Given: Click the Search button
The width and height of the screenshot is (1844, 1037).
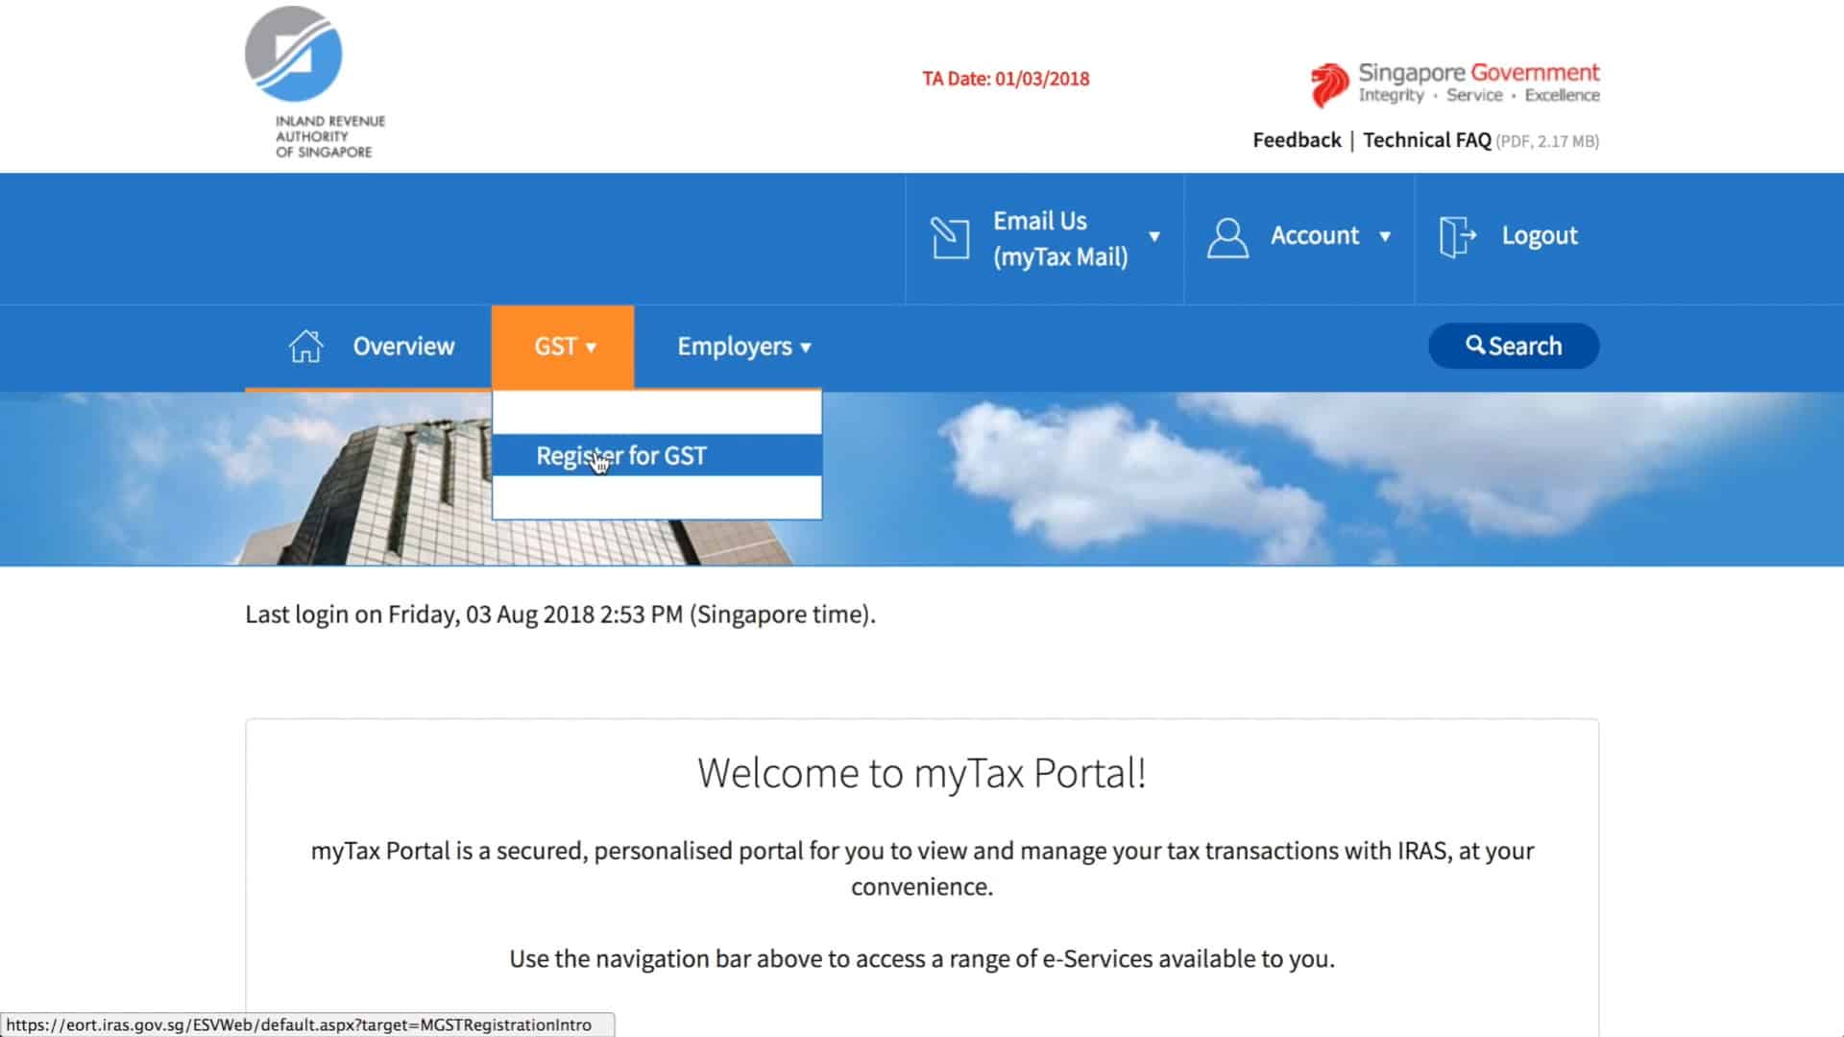Looking at the screenshot, I should coord(1514,346).
